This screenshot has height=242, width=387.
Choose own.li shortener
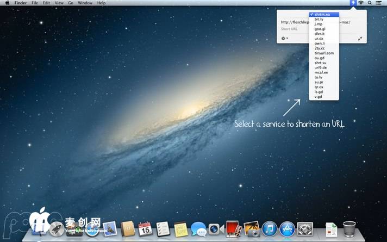pyautogui.click(x=324, y=43)
